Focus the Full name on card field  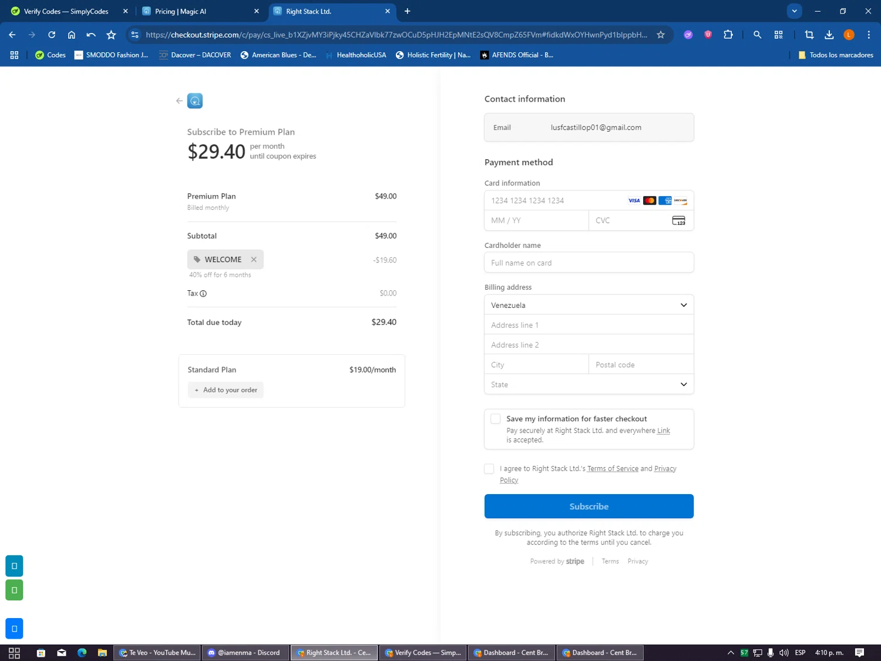(x=589, y=263)
